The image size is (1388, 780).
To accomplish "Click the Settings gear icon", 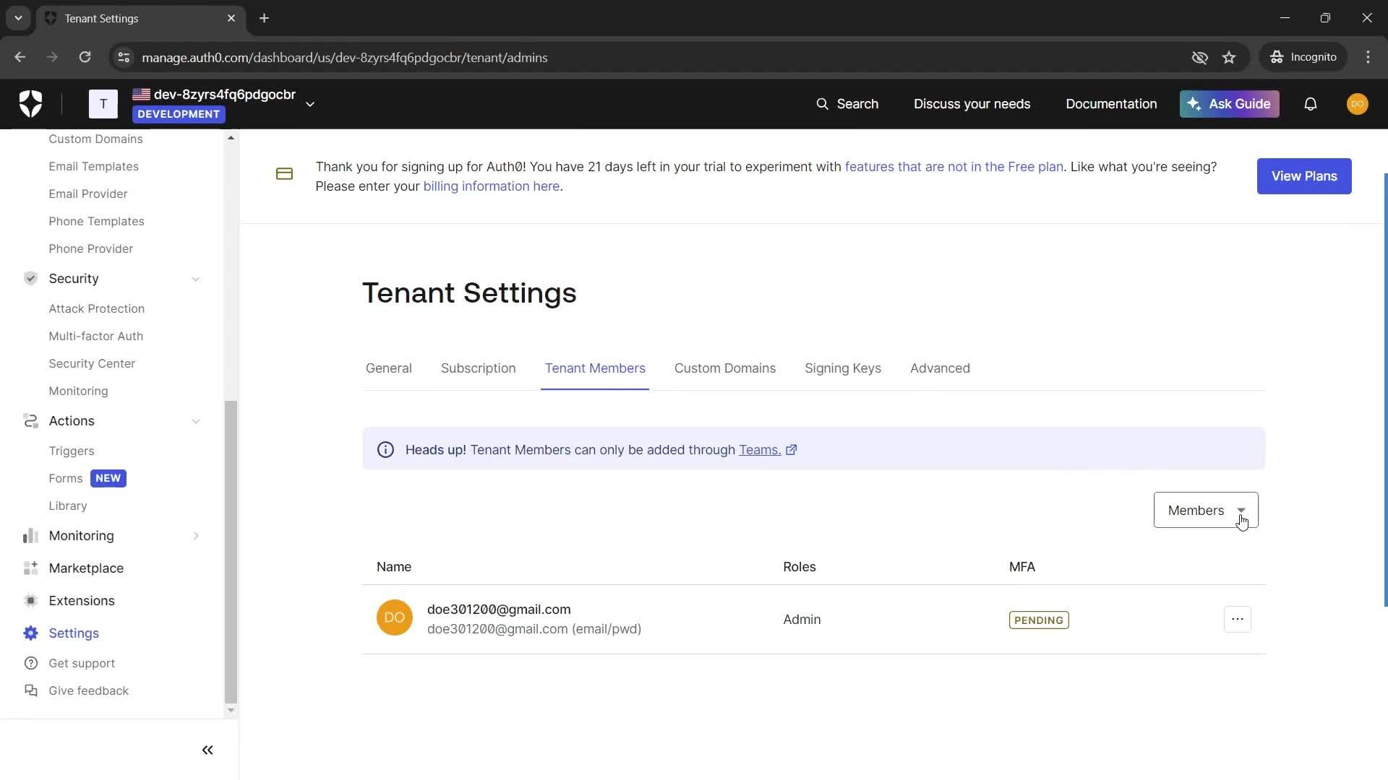I will pos(30,633).
